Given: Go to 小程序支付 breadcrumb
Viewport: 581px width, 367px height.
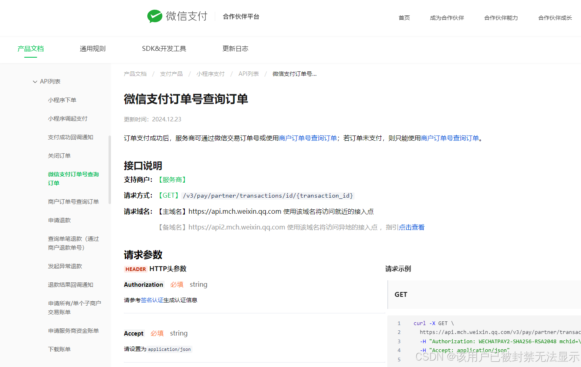Looking at the screenshot, I should point(211,74).
